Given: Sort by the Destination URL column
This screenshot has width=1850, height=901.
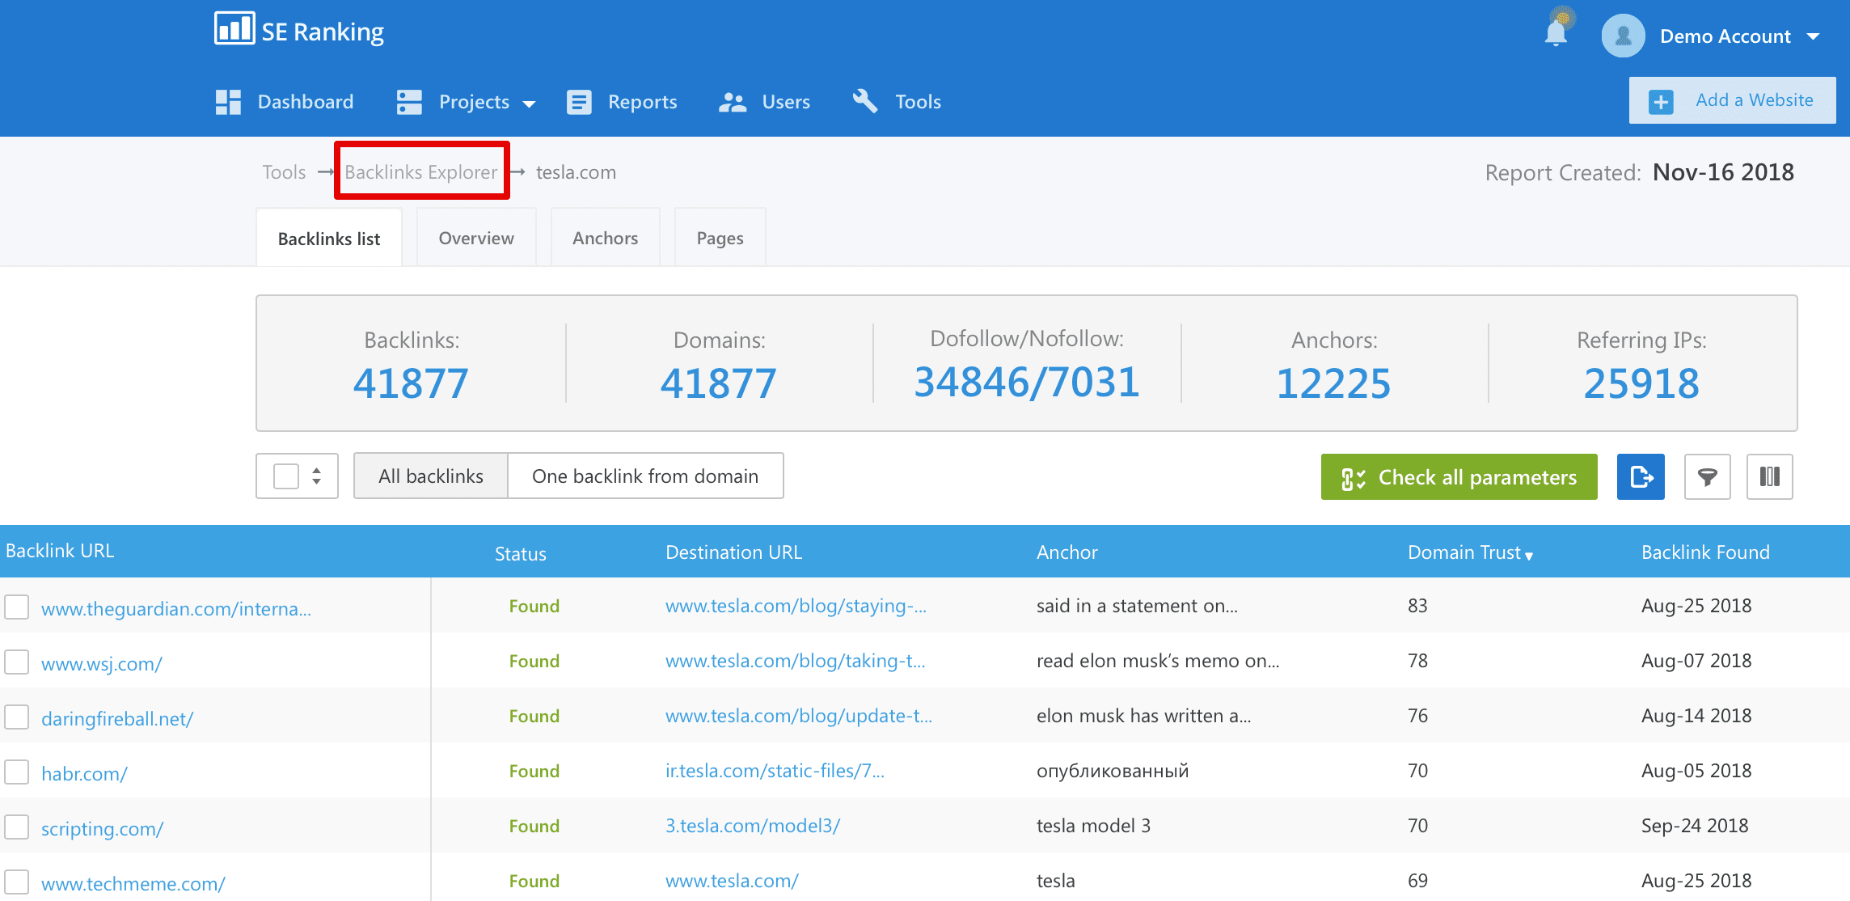Looking at the screenshot, I should 733,552.
